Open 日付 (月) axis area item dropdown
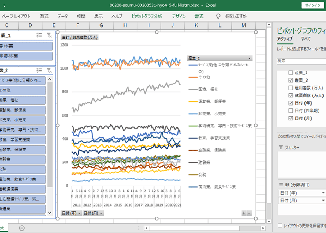The height and width of the screenshot is (233, 326). (323, 201)
